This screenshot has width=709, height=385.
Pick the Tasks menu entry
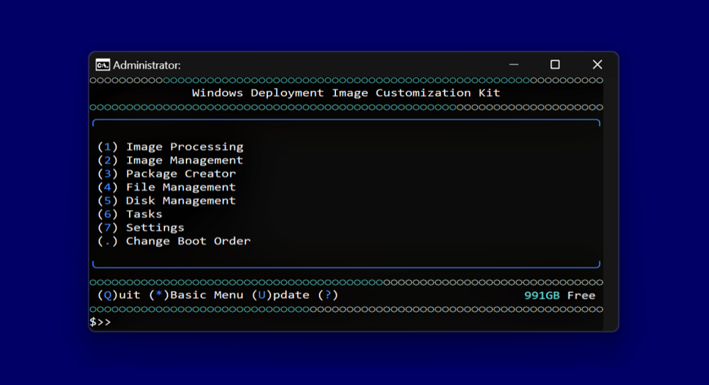point(130,214)
